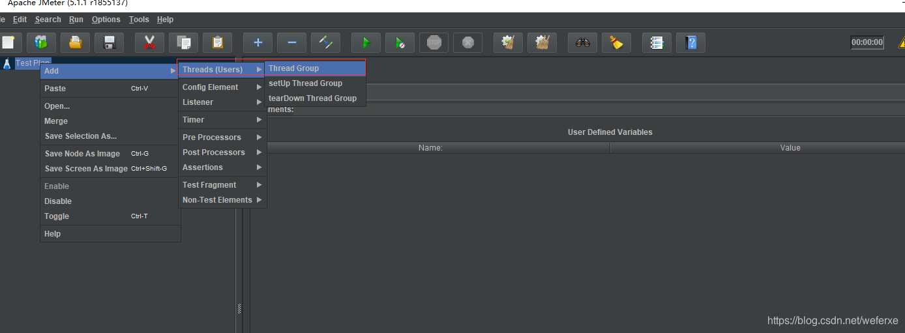
Task: Expand the Timer submenu
Action: (222, 120)
